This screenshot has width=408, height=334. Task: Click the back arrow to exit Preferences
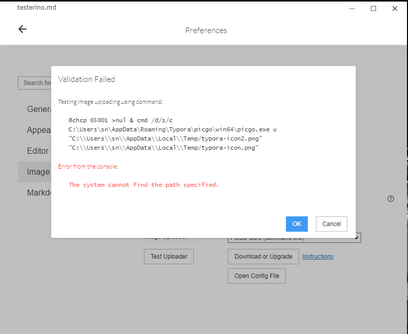[x=22, y=29]
